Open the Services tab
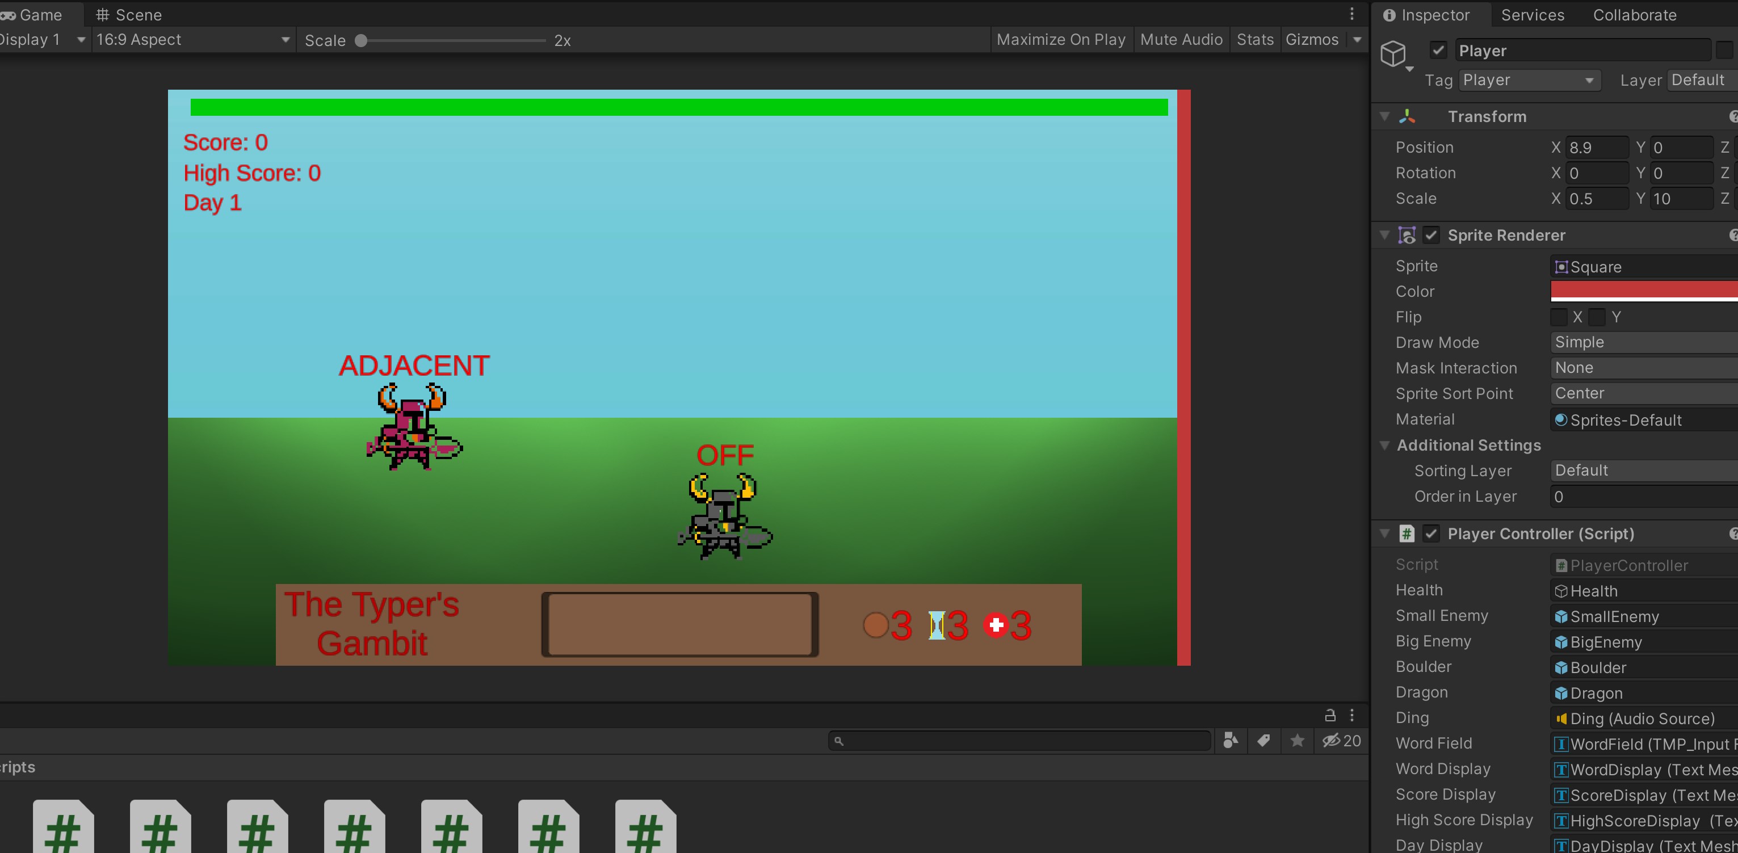This screenshot has width=1738, height=853. point(1532,15)
